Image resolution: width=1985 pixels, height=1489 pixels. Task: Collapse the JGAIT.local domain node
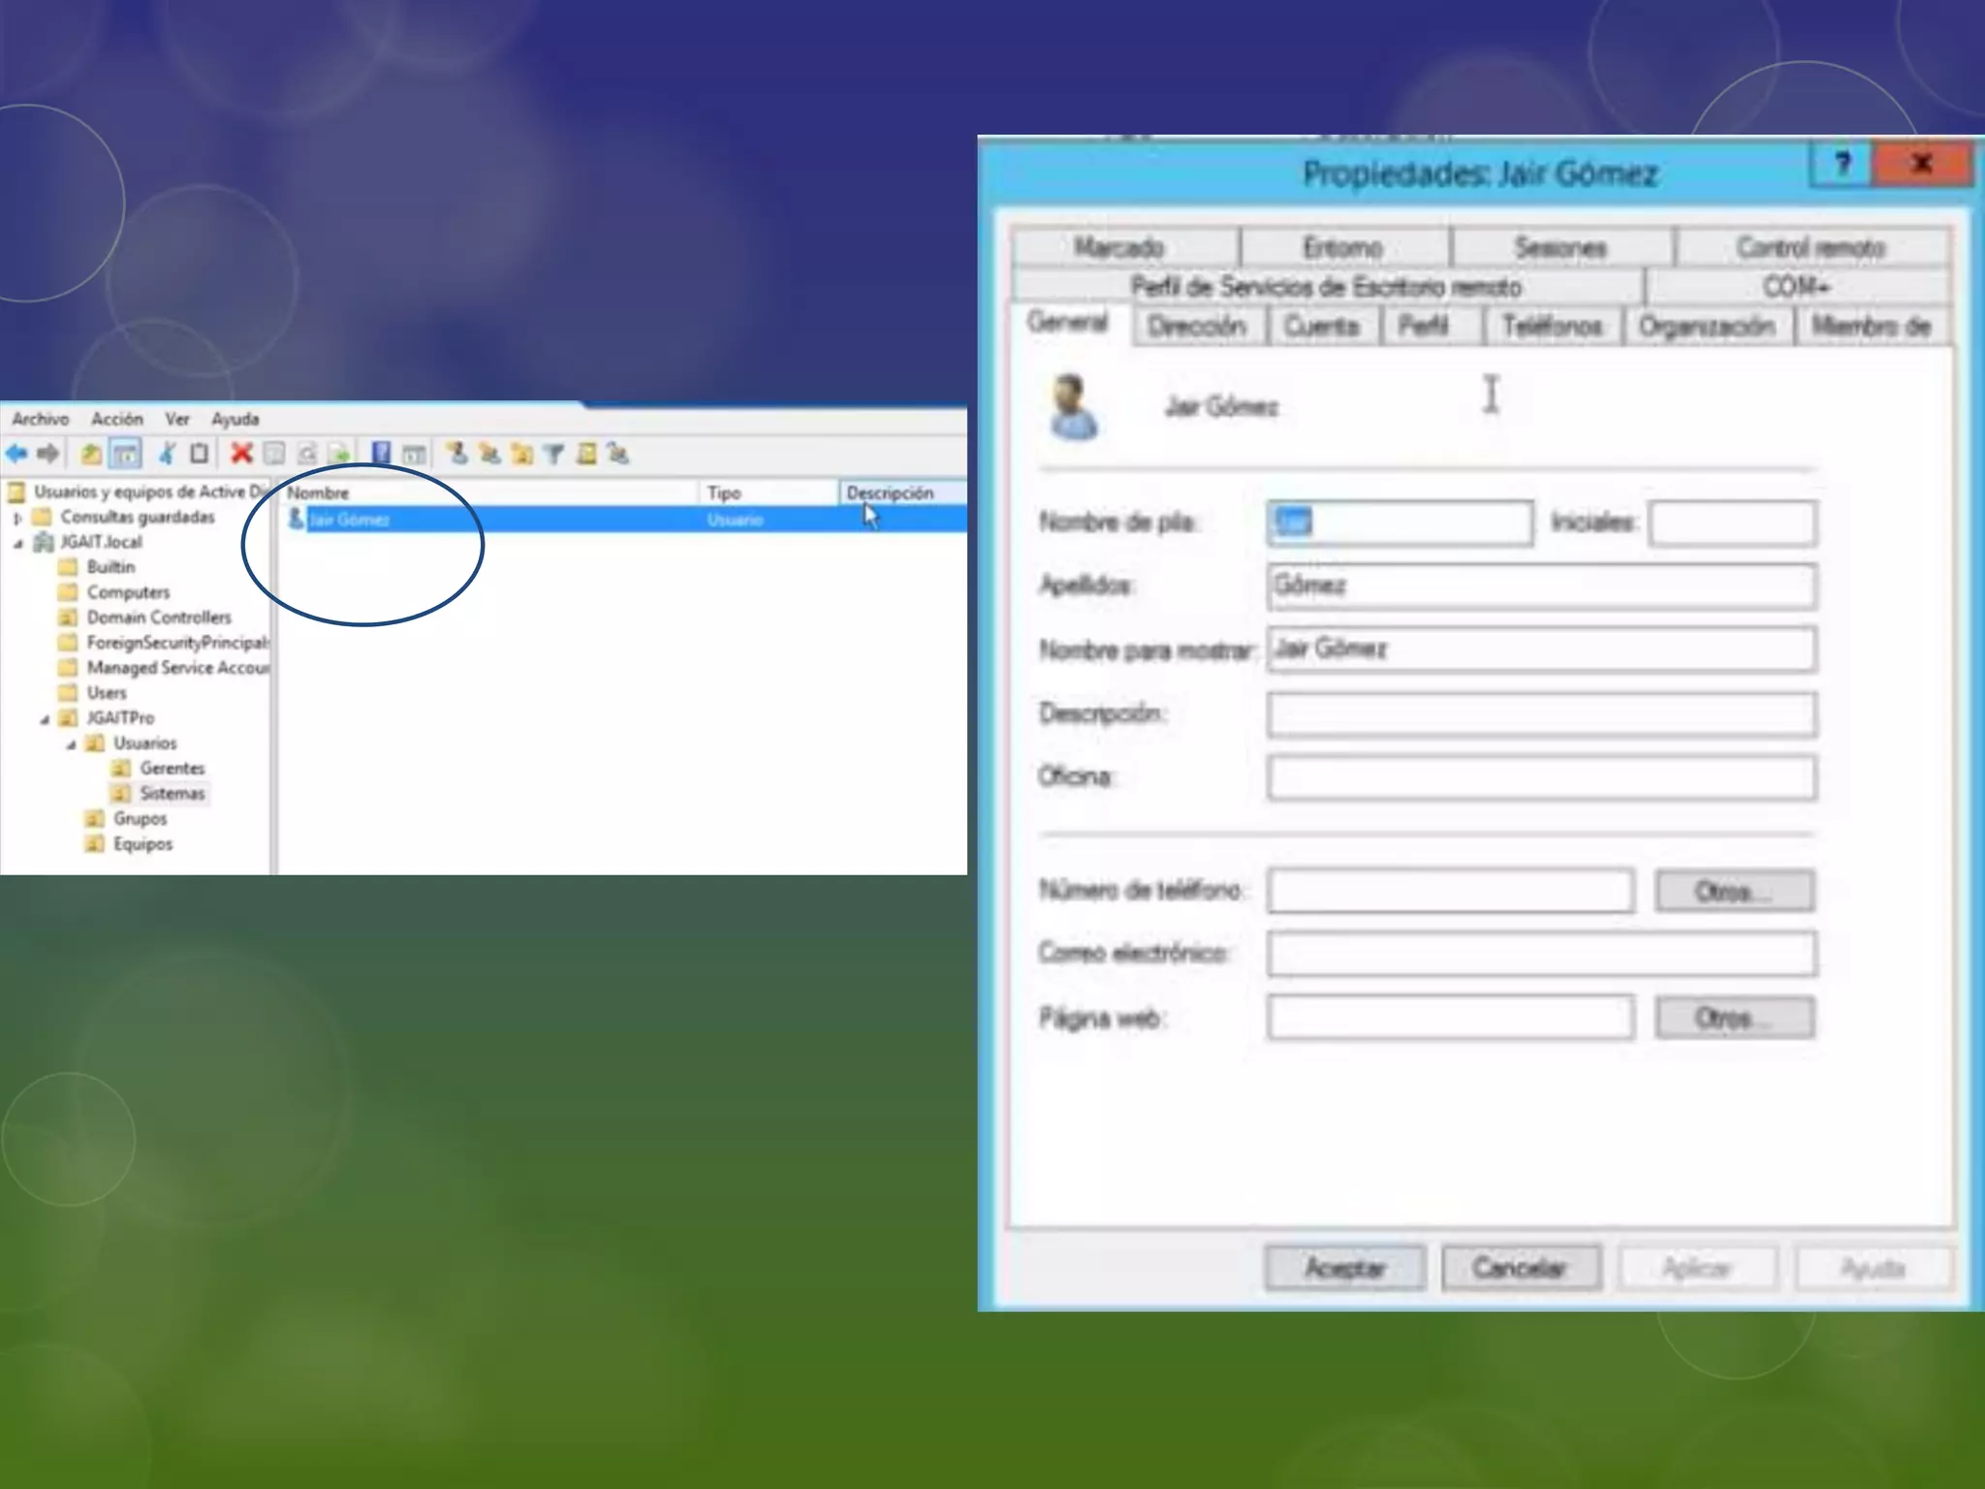(x=17, y=543)
